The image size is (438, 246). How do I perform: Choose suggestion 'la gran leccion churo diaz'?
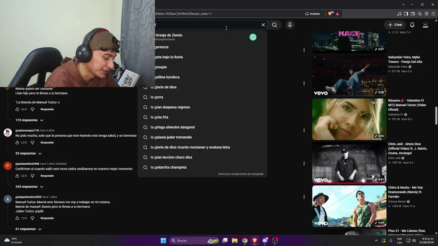point(202,157)
